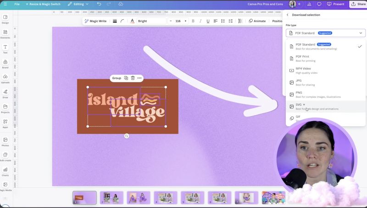Viewport: 367px width, 208px height.
Task: Select page 2 thumbnail
Action: [111, 198]
